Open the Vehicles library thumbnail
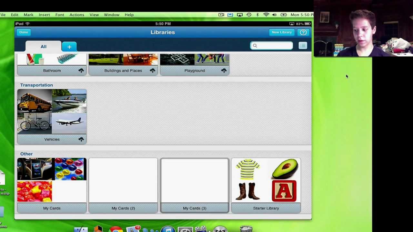Viewport: 413px width, 232px height. [52, 117]
